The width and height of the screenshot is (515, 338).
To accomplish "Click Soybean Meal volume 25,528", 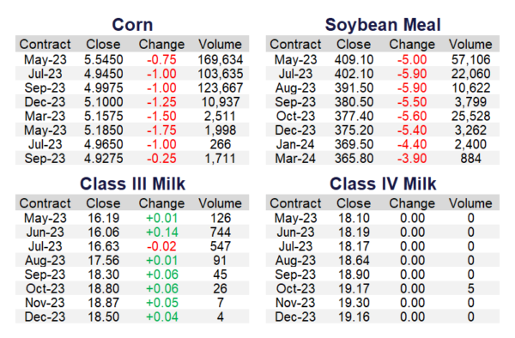I will 470,116.
